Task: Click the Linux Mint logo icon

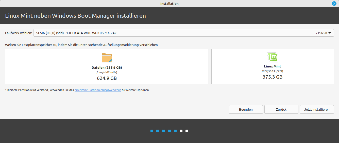Action: tap(273, 57)
